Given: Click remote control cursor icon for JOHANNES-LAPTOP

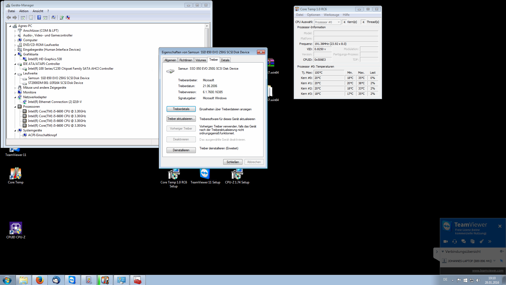Looking at the screenshot, I should (x=502, y=261).
